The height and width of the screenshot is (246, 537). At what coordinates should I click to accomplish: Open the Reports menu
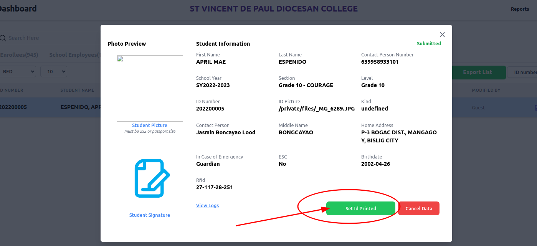coord(520,9)
